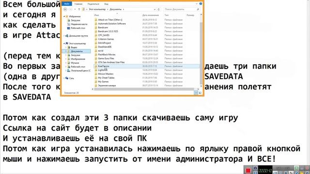Click the Explorer back navigation arrow
This screenshot has height=174, width=310.
(x=65, y=9)
